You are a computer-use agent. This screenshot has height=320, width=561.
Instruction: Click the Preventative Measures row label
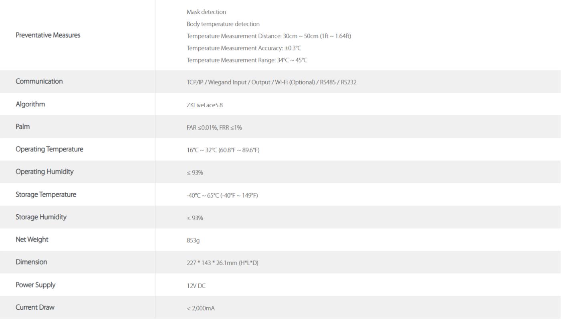pos(48,35)
